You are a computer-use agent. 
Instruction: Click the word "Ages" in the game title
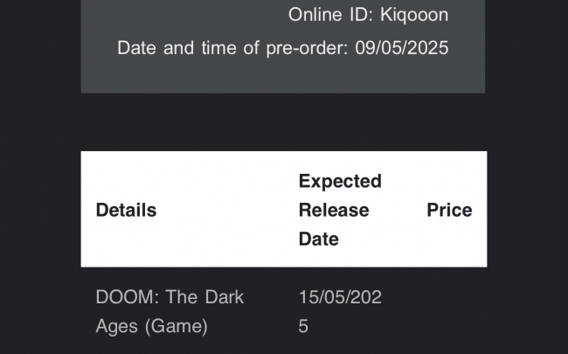tap(114, 327)
